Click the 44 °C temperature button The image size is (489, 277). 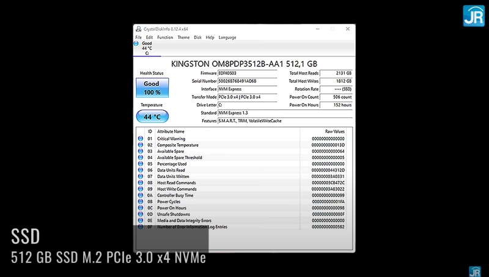click(152, 116)
